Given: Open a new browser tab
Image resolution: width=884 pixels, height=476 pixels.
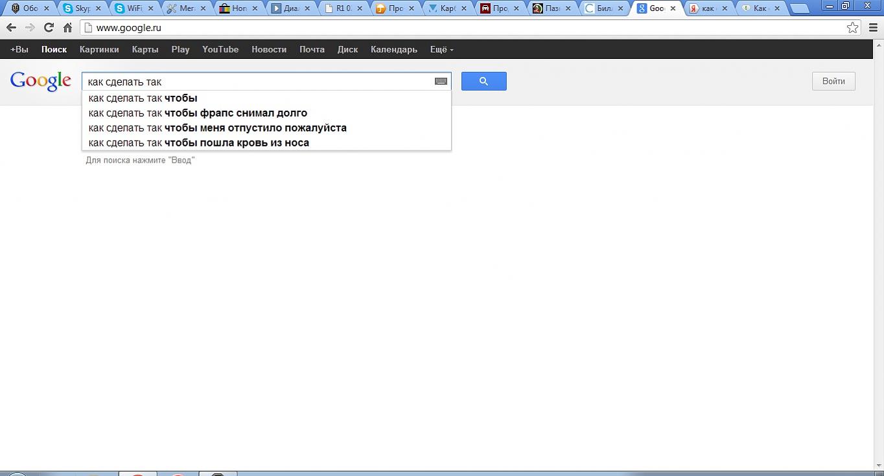Looking at the screenshot, I should point(800,8).
